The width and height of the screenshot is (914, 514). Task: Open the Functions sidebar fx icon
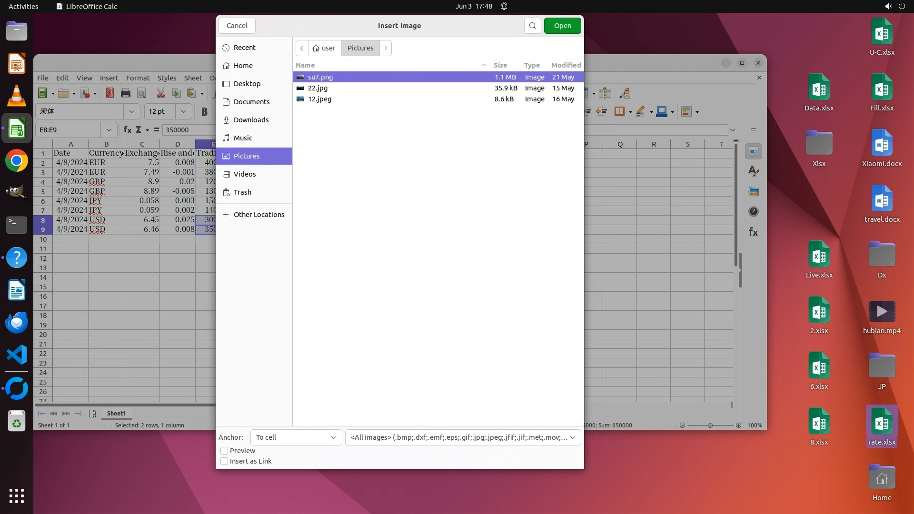pyautogui.click(x=753, y=232)
